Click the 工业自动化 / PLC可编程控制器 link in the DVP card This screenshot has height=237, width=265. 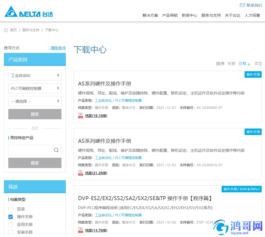[x=118, y=215]
